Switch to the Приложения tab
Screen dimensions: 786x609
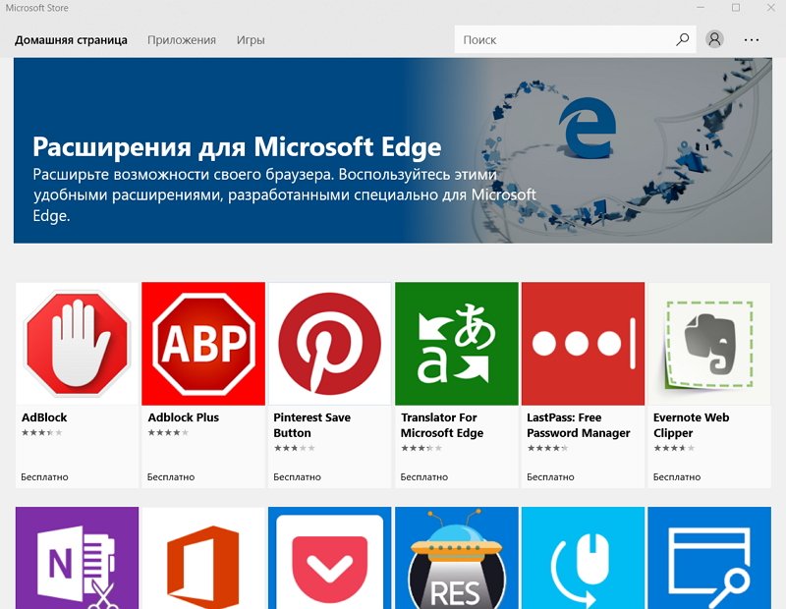tap(182, 40)
